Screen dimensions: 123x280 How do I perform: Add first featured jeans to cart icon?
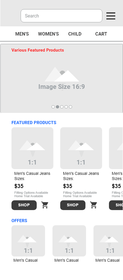45,205
